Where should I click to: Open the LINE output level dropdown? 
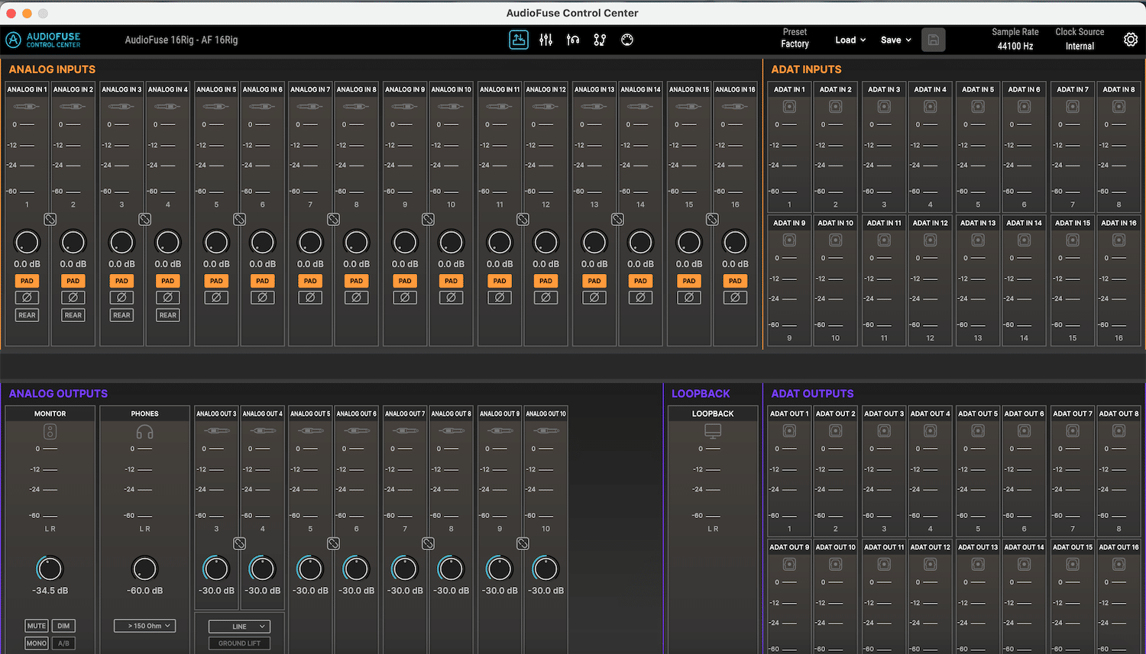pos(239,627)
